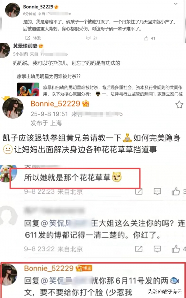Reply icon on the 9-8 23:22 comment
Viewport: 186px width, 298px height.
click(x=157, y=248)
